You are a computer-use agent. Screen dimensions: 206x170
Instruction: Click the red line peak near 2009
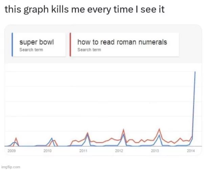tap(16, 138)
